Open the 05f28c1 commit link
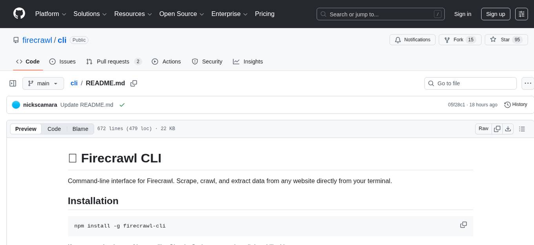This screenshot has width=534, height=245. [x=455, y=104]
